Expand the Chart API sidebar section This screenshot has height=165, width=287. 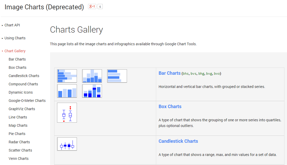coord(12,25)
